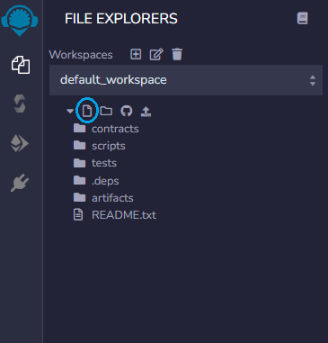Open Deploy & run transactions Ethereum icon
Screen dimensions: 328x343
point(20,143)
